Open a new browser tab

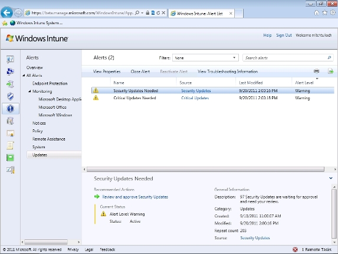click(239, 14)
